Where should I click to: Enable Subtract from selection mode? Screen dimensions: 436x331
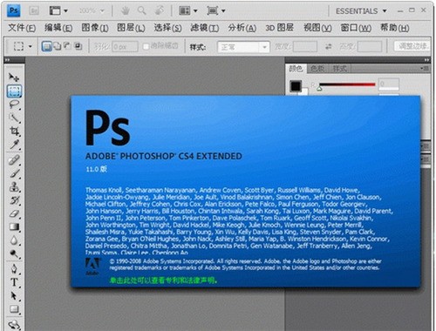click(68, 46)
